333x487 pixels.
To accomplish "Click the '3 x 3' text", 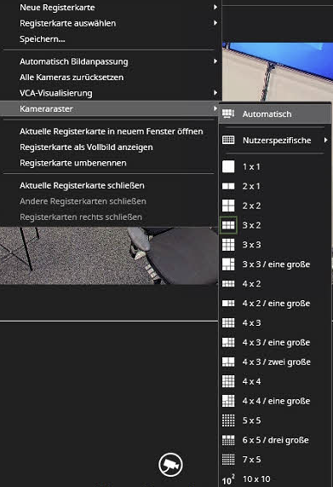I will (x=251, y=245).
